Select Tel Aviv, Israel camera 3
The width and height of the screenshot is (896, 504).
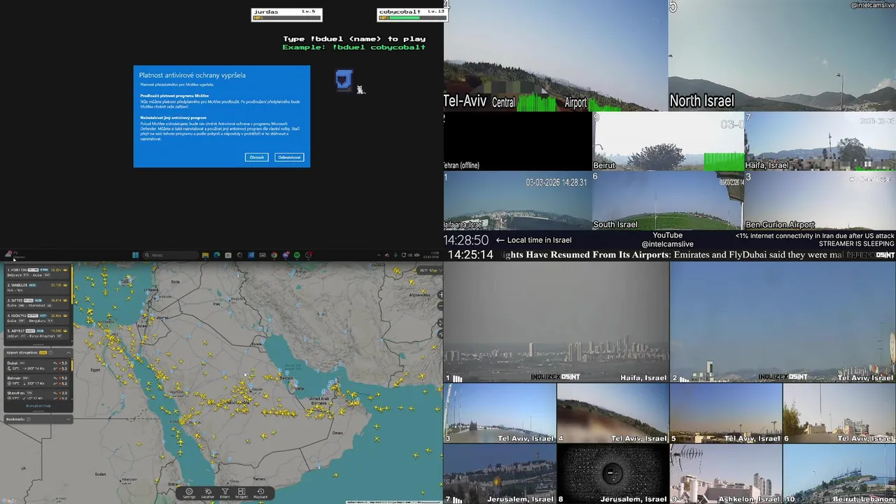[500, 413]
